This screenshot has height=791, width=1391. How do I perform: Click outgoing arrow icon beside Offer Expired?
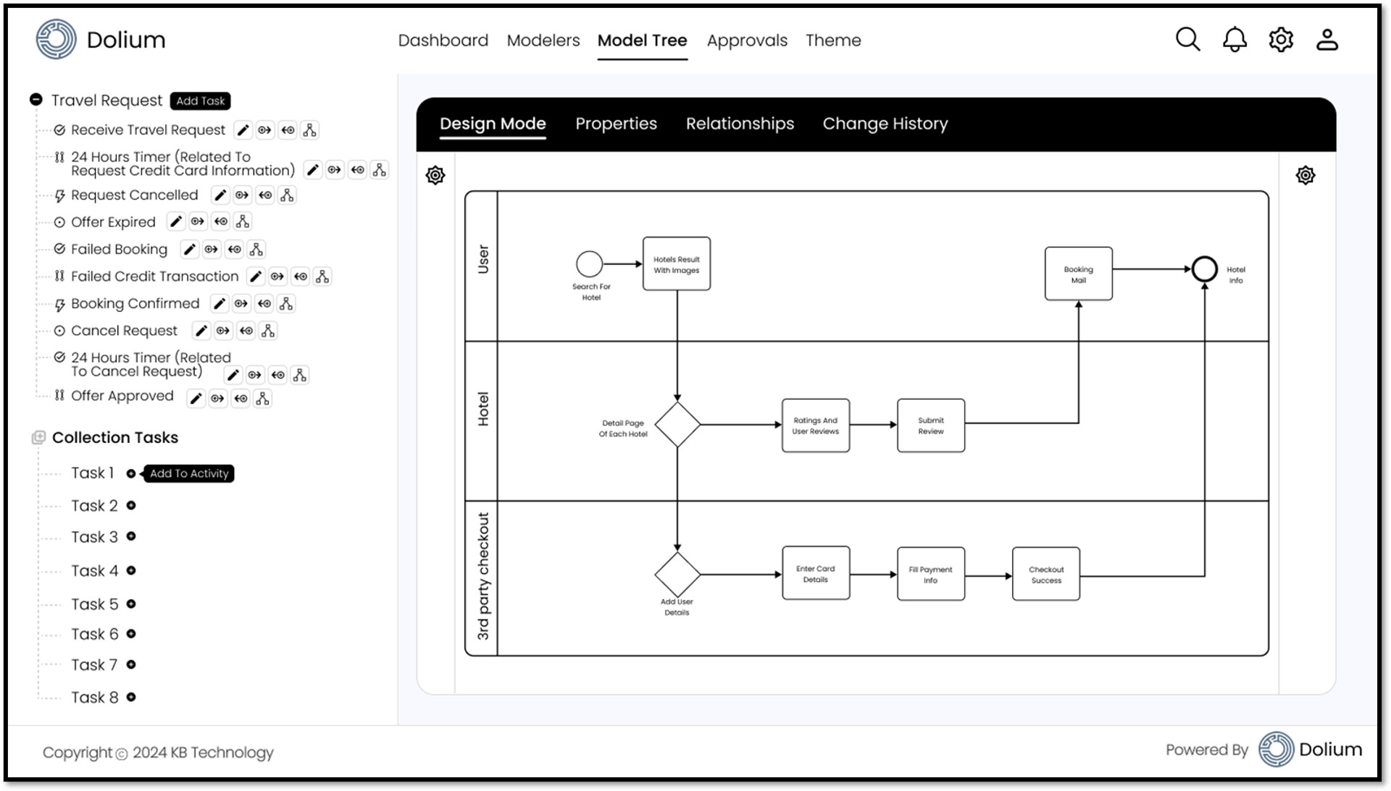(x=198, y=221)
